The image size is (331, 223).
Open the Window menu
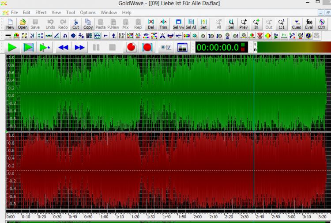point(109,12)
